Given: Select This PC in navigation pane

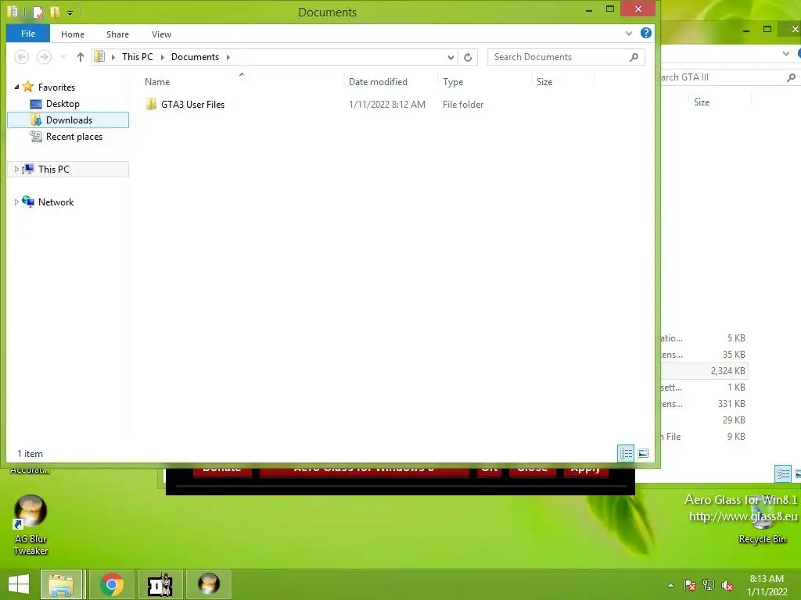Looking at the screenshot, I should (x=54, y=169).
